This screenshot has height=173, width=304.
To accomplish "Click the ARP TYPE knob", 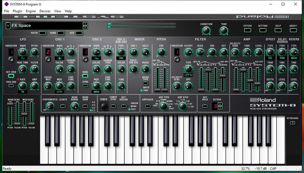I will [163, 106].
